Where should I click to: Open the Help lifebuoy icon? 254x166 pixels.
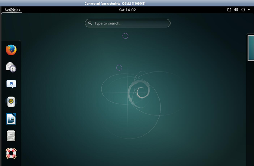point(11,153)
